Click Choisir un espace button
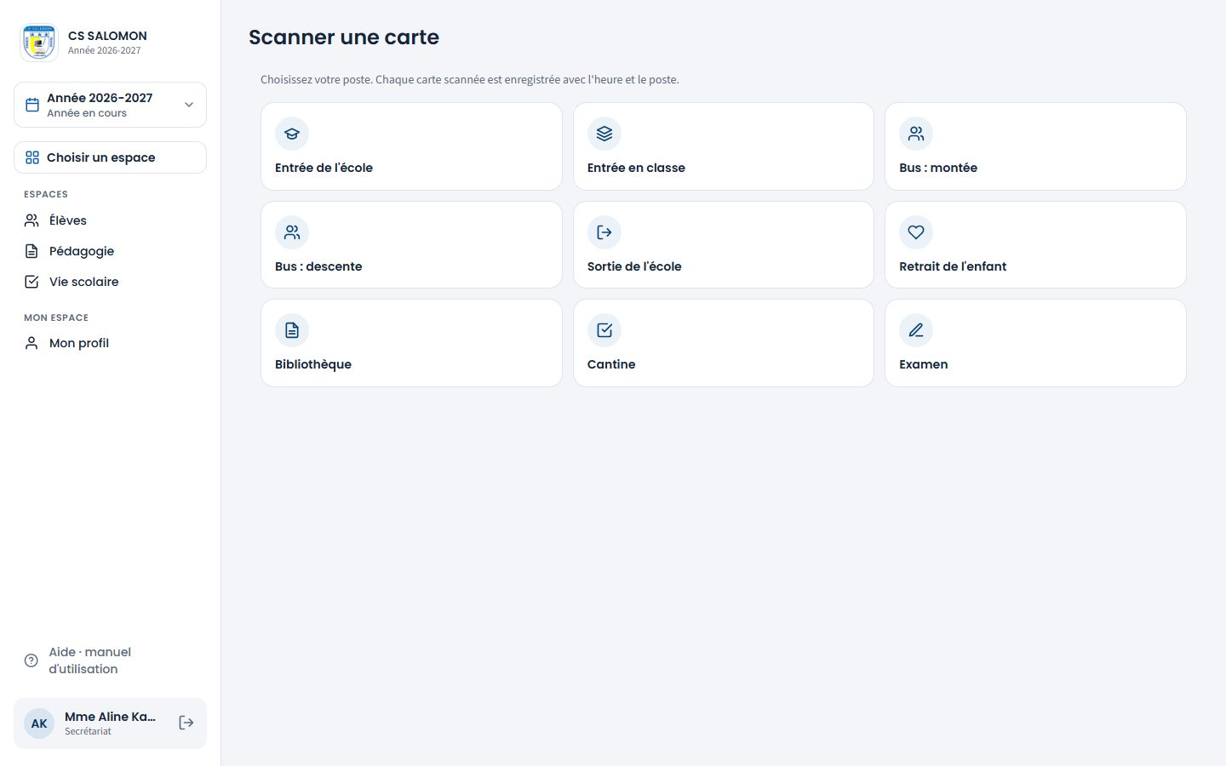 coord(110,157)
